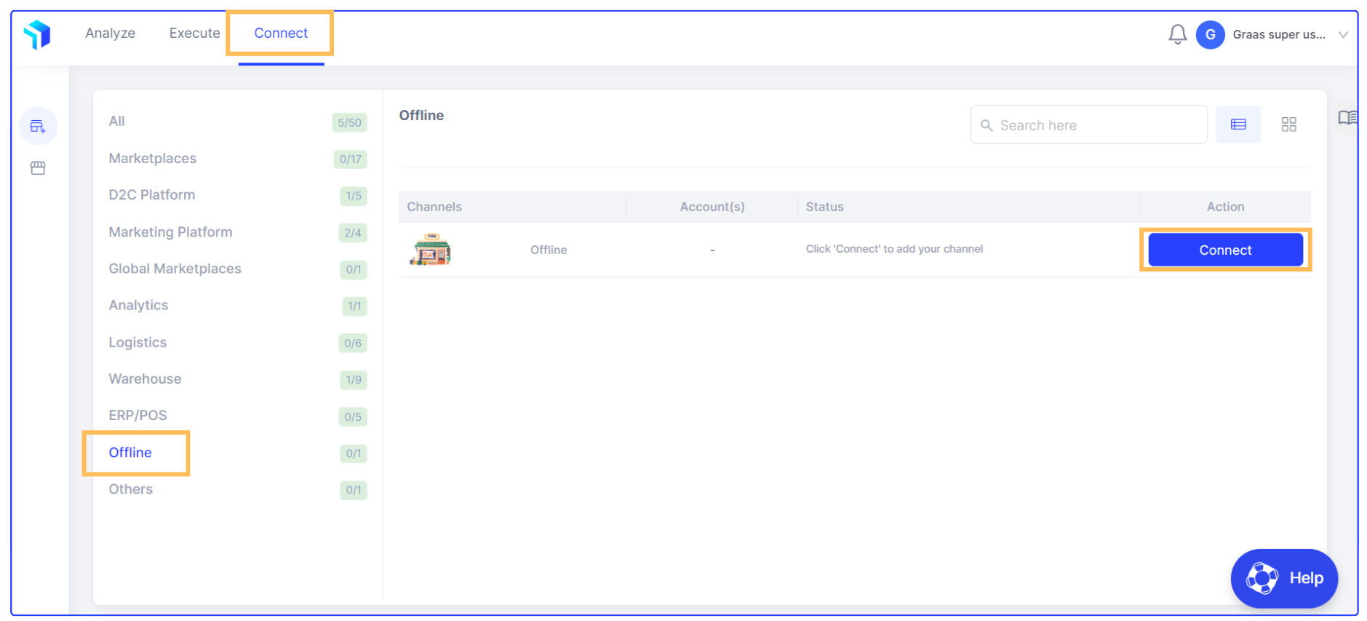Click the 0/6 count badge

point(353,343)
